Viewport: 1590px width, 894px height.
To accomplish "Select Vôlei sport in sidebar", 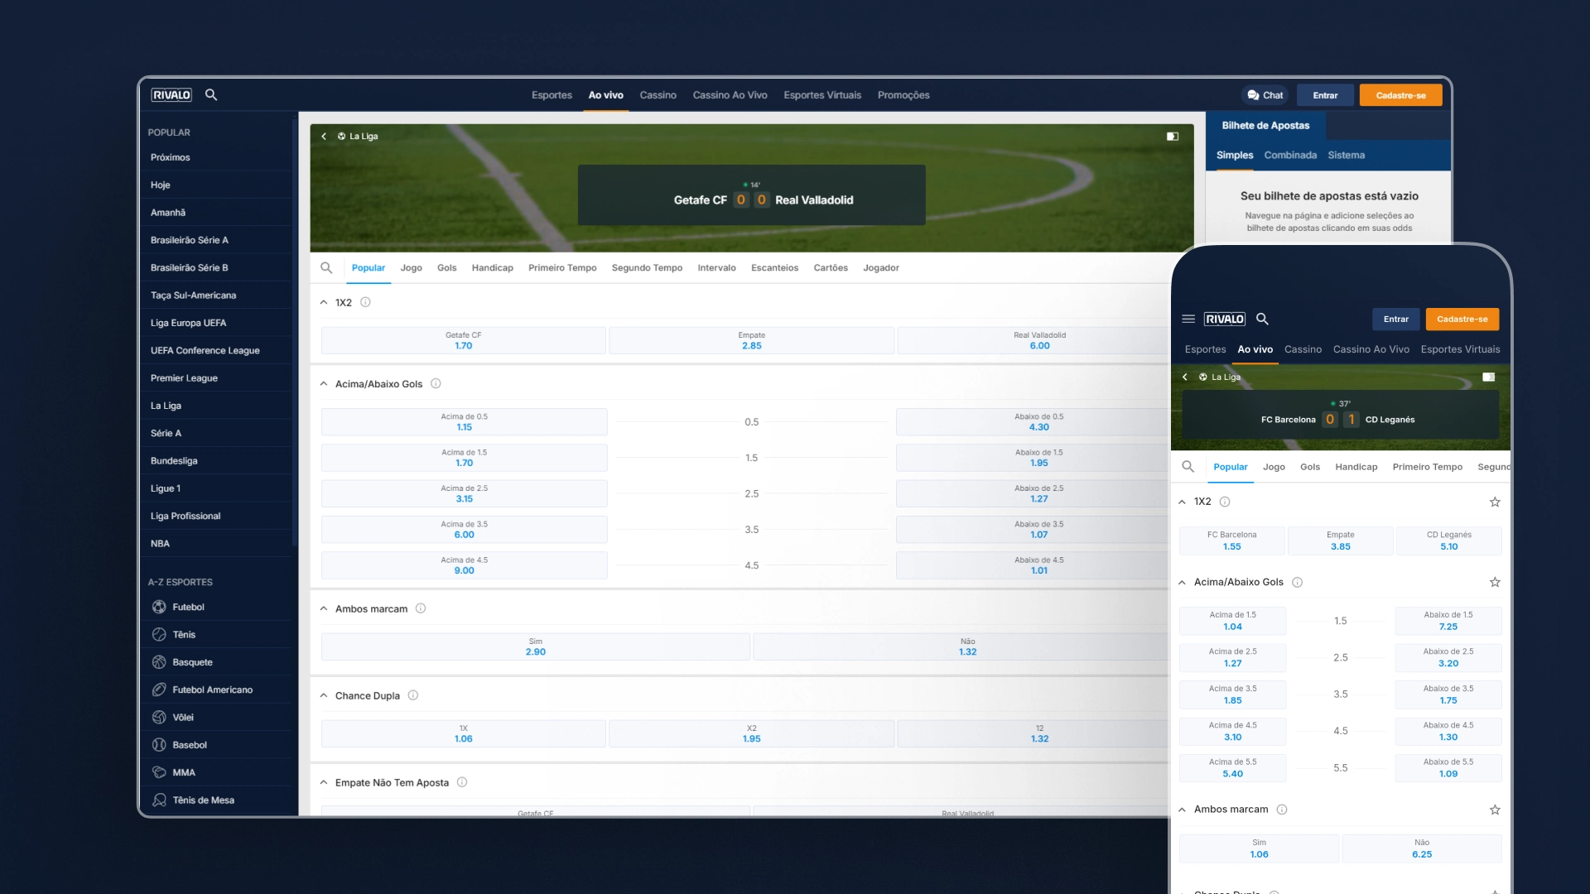I will tap(215, 718).
